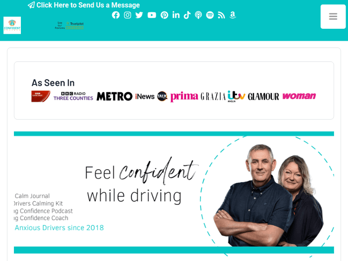The width and height of the screenshot is (348, 261).
Task: Open the Amazon icon
Action: pyautogui.click(x=232, y=15)
